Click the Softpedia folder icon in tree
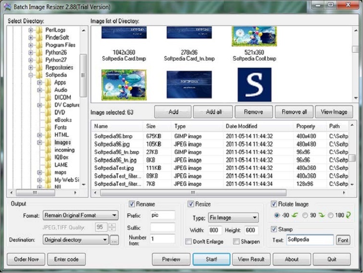Image resolution: width=363 pixels, height=273 pixels. pos(39,75)
